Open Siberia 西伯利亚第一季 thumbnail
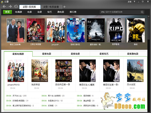The height and width of the screenshot is (113, 151). point(64,71)
